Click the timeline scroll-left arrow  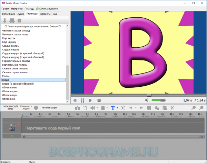[x=23, y=137]
